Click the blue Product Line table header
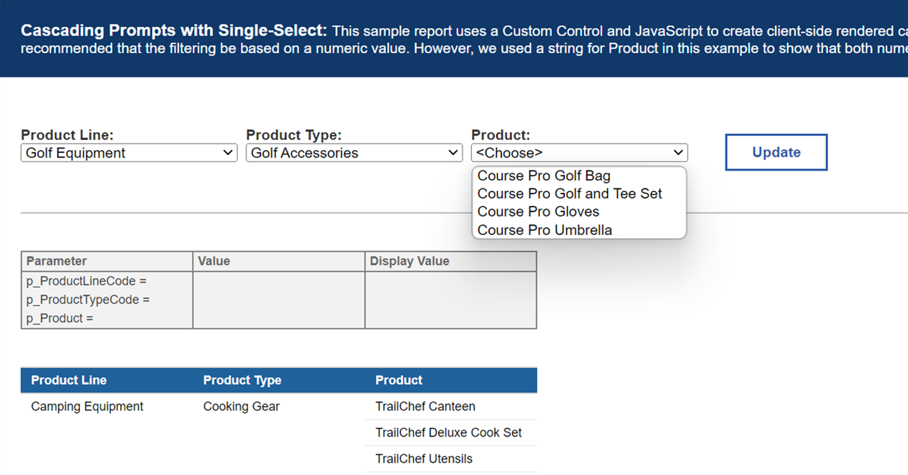Viewport: 908px width, 475px height. click(69, 381)
